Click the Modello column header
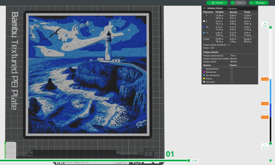This screenshot has width=275, height=165. [219, 12]
